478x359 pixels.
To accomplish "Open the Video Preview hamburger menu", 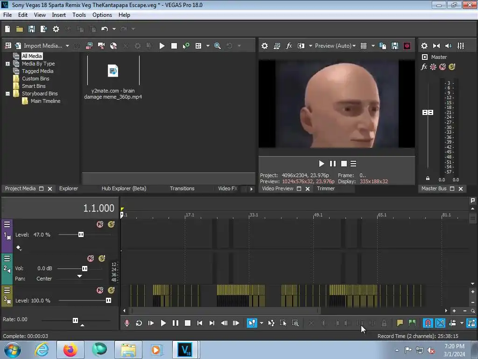I will pyautogui.click(x=353, y=164).
